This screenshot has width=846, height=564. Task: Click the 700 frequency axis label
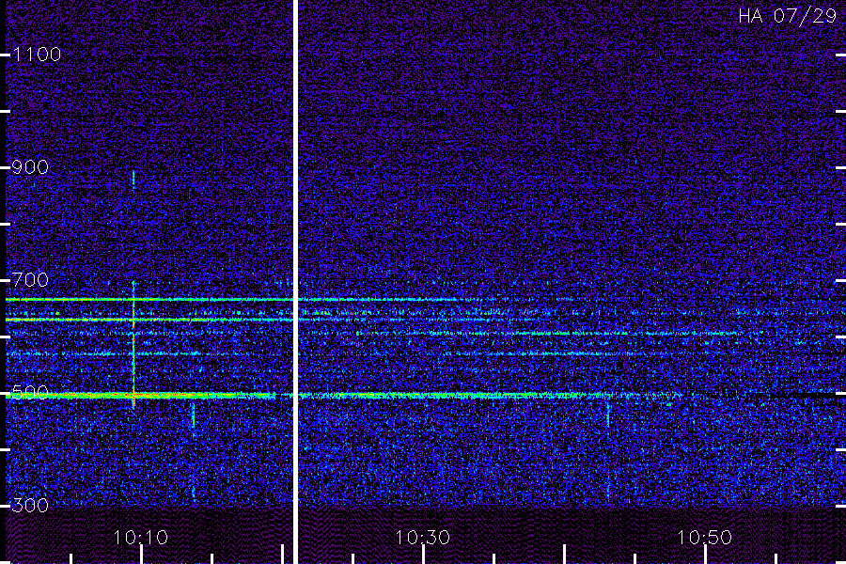point(30,280)
